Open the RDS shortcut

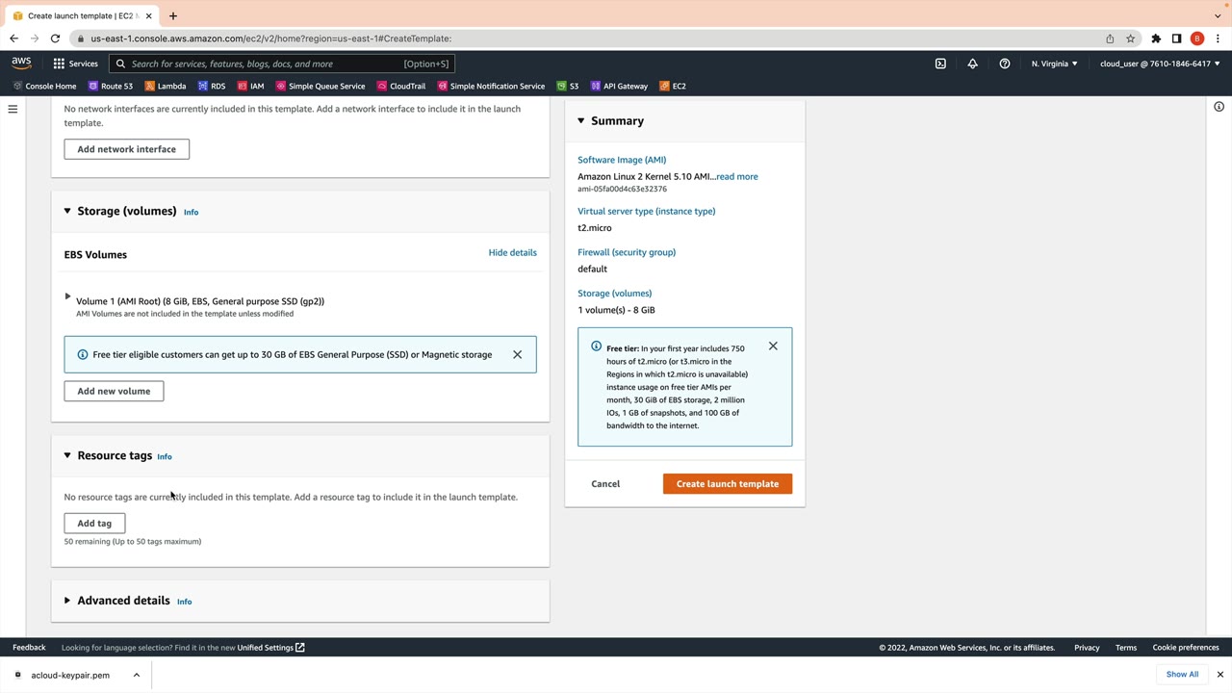211,86
